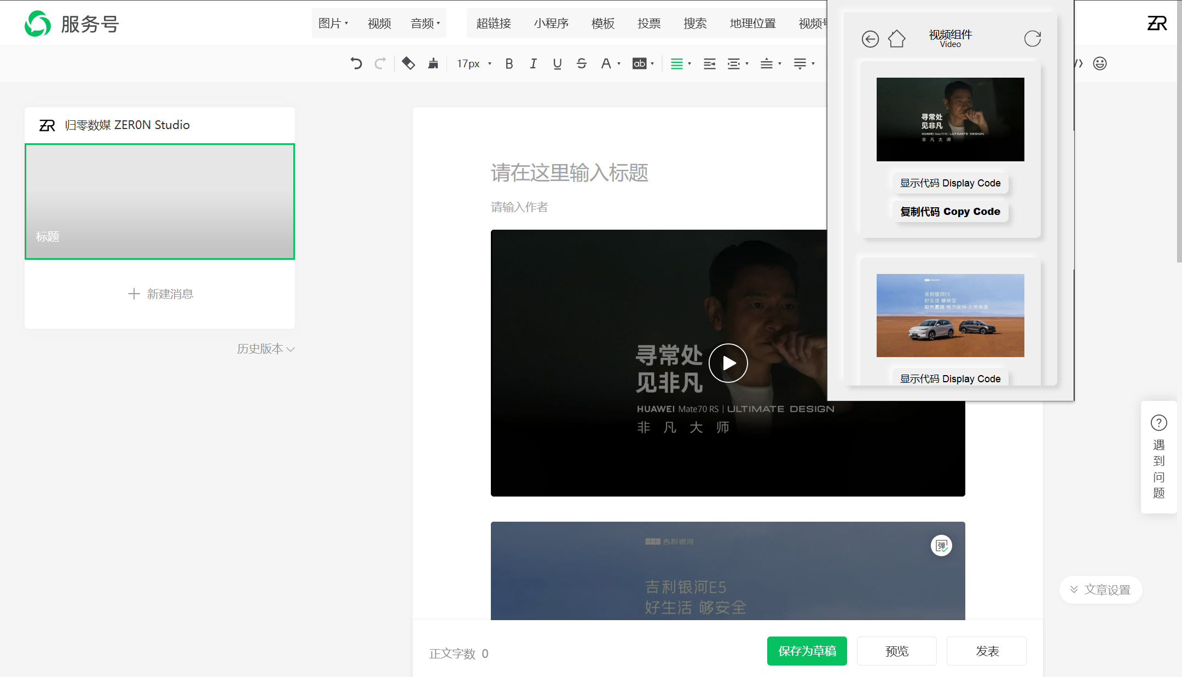Select the clear formatting eraser icon
This screenshot has height=677, width=1182.
pyautogui.click(x=408, y=64)
